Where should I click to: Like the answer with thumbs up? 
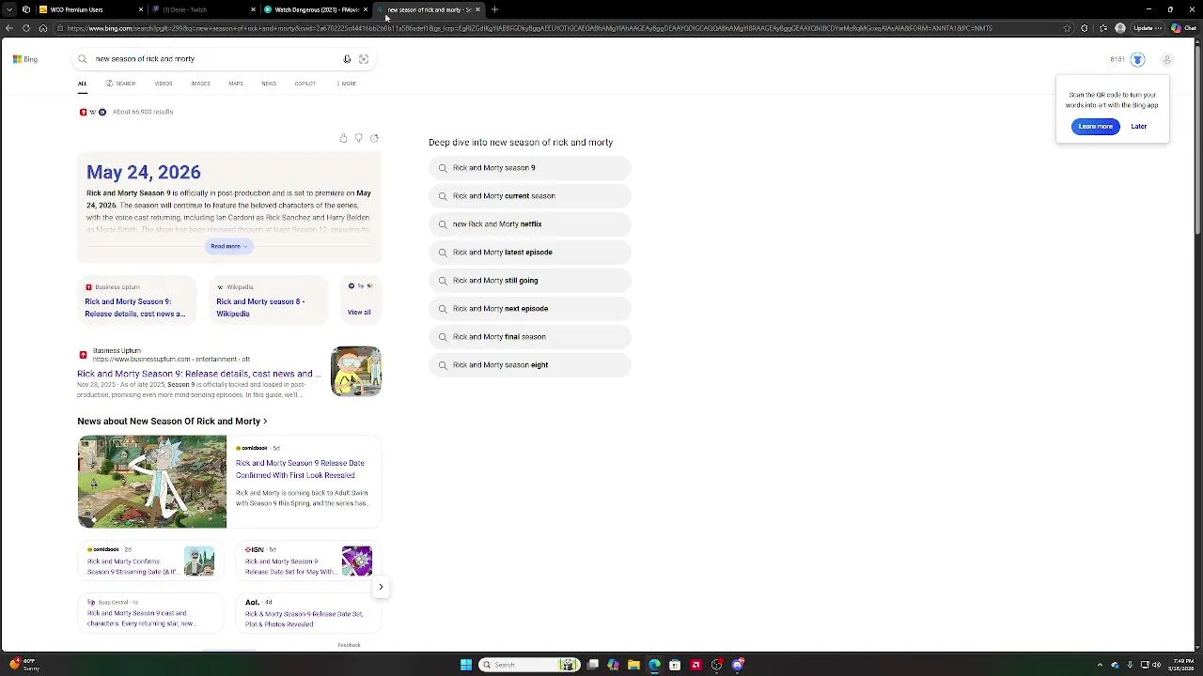343,138
